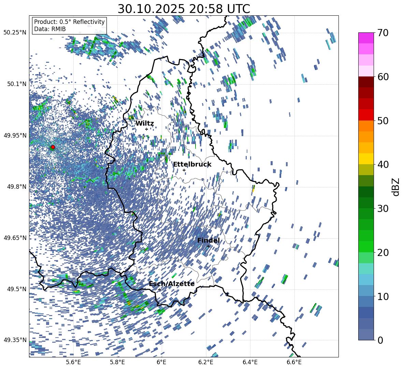Image resolution: width=404 pixels, height=369 pixels.
Task: Click the Esch/Alzette city label
Action: [x=172, y=284]
